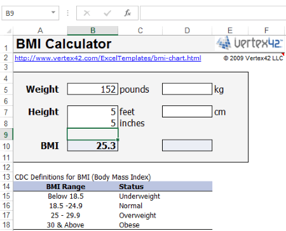This screenshot has width=286, height=231.
Task: Click 'CDC Definitions for BMI' text
Action: 83,177
